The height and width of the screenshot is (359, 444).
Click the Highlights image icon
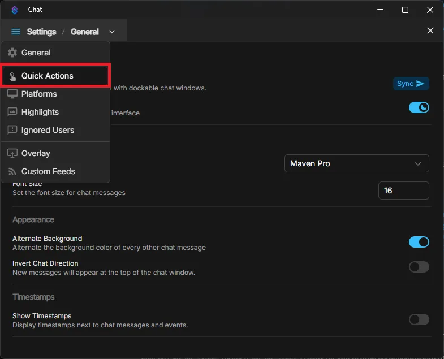tap(12, 112)
